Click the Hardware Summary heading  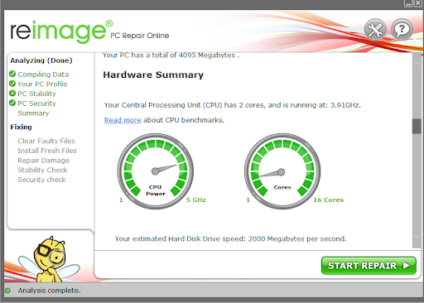point(153,75)
